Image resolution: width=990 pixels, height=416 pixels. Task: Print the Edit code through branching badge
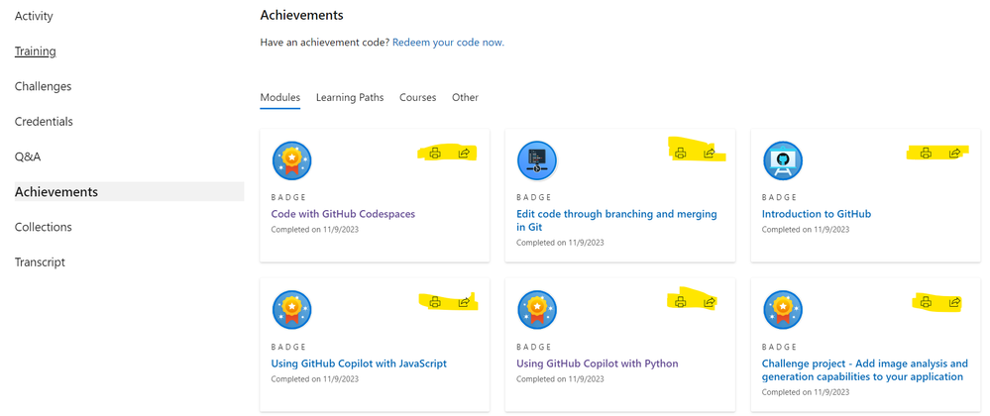point(680,153)
